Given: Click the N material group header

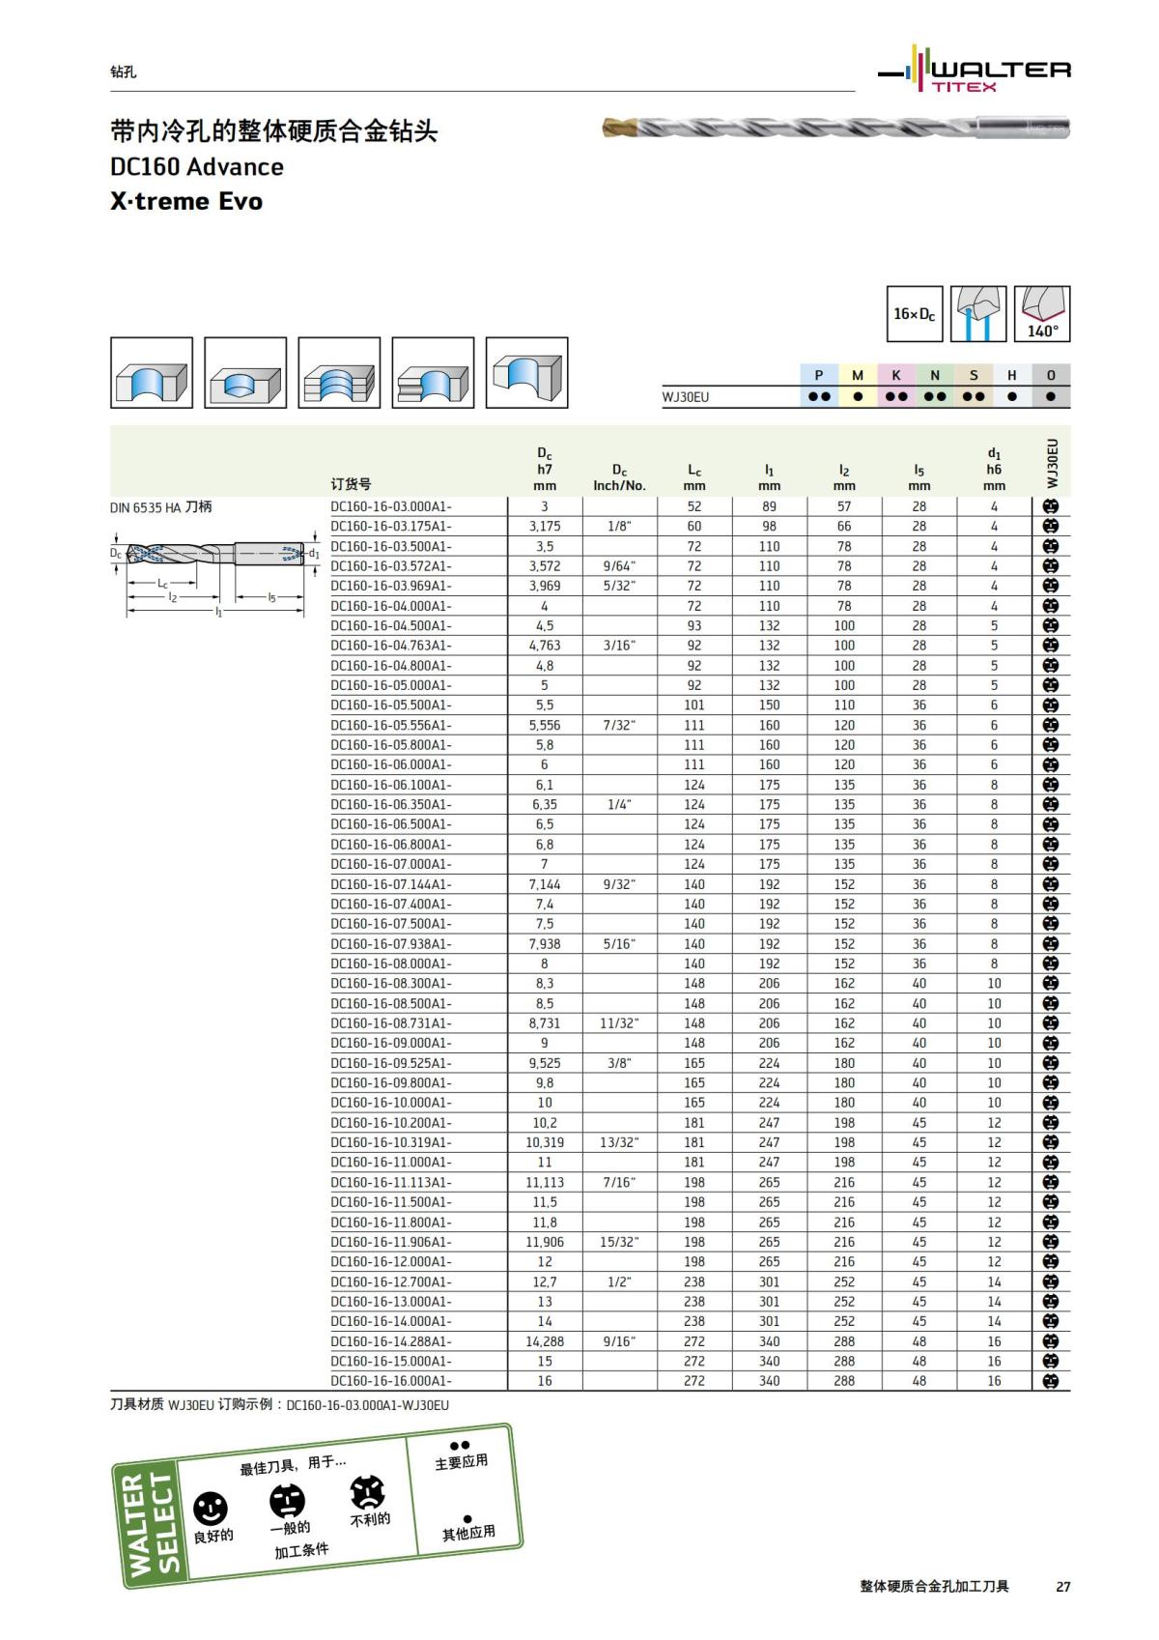Looking at the screenshot, I should 935,375.
